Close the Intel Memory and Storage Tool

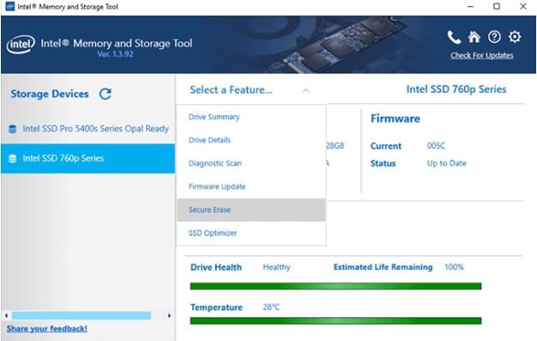tap(523, 7)
